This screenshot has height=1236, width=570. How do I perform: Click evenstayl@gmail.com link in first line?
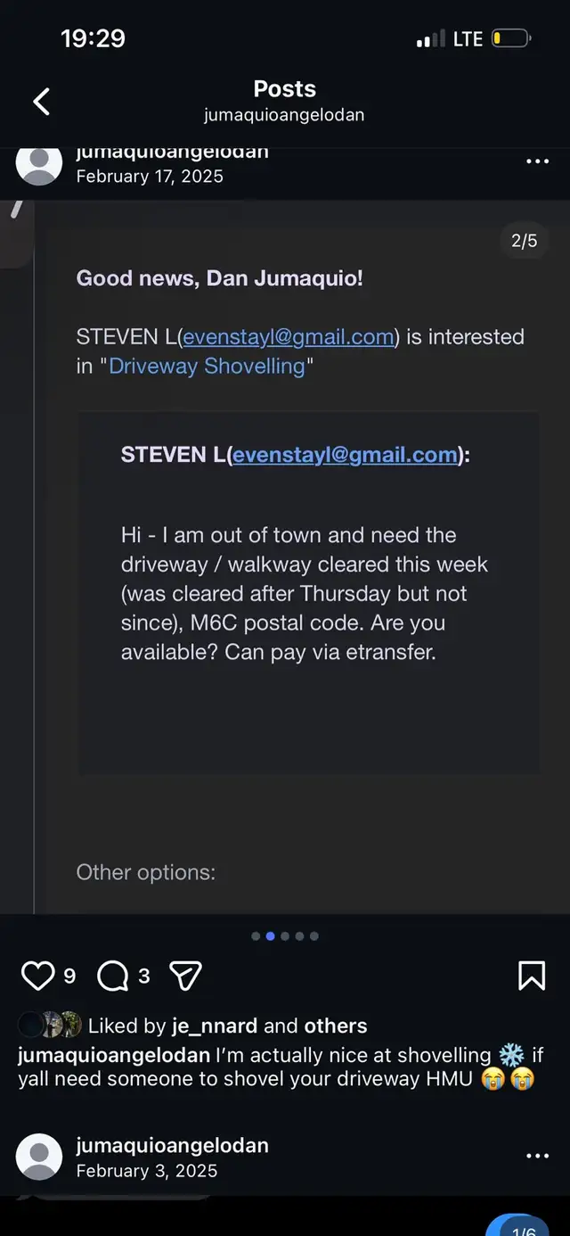click(289, 337)
